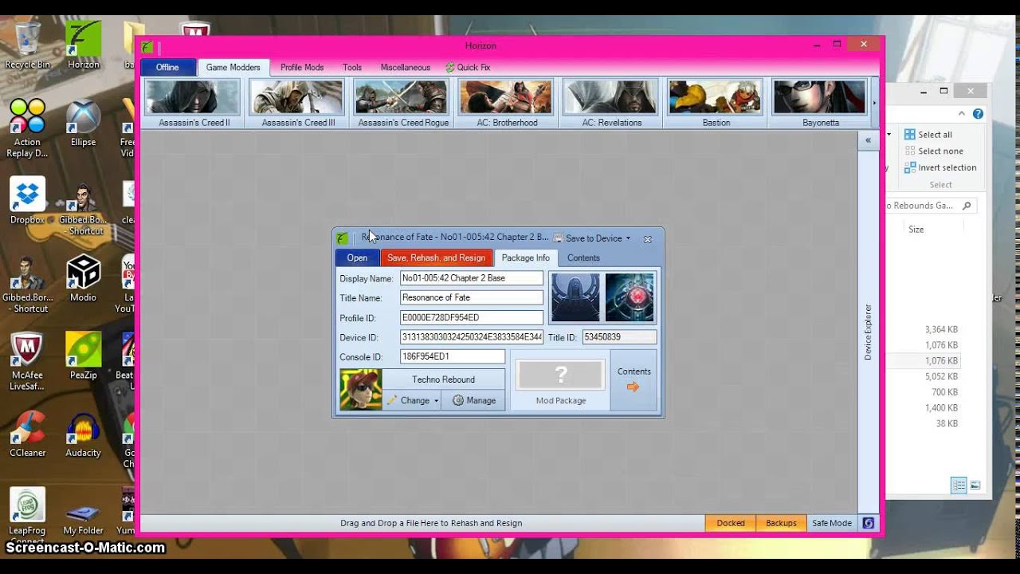
Task: Select the 5,052 KB file row
Action: pos(940,376)
